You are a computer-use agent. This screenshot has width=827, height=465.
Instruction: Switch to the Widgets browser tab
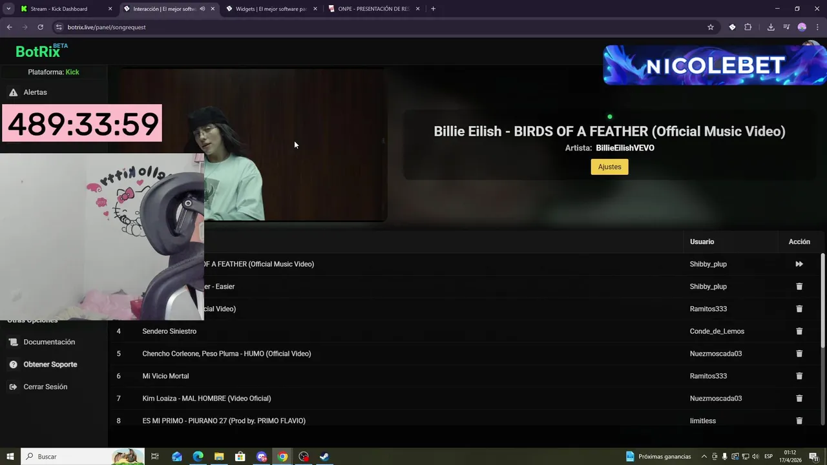(270, 9)
